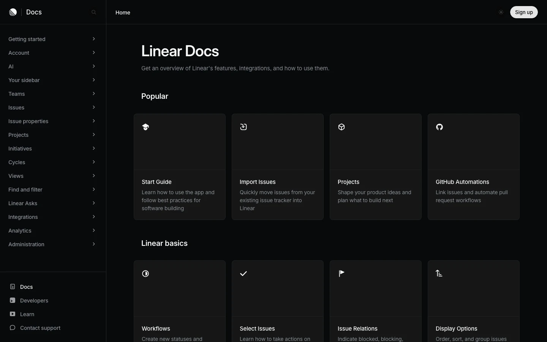The height and width of the screenshot is (342, 547).
Task: Click the 'Popular' section heading
Action: 155,96
